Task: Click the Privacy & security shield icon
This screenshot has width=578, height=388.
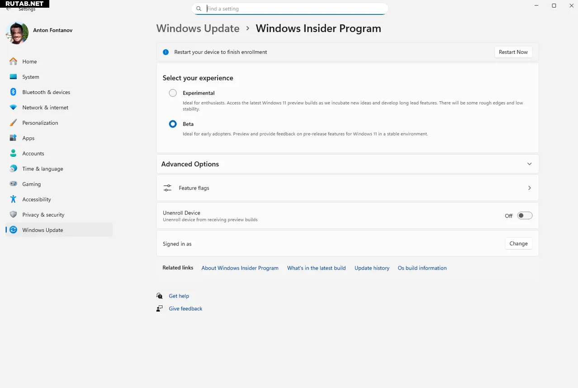Action: (x=13, y=215)
